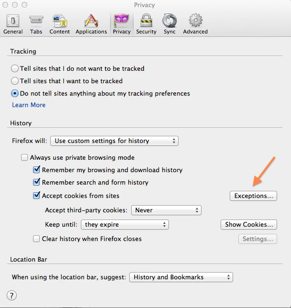This screenshot has height=308, width=291.
Task: Open the Applications preferences icon
Action: point(91,21)
